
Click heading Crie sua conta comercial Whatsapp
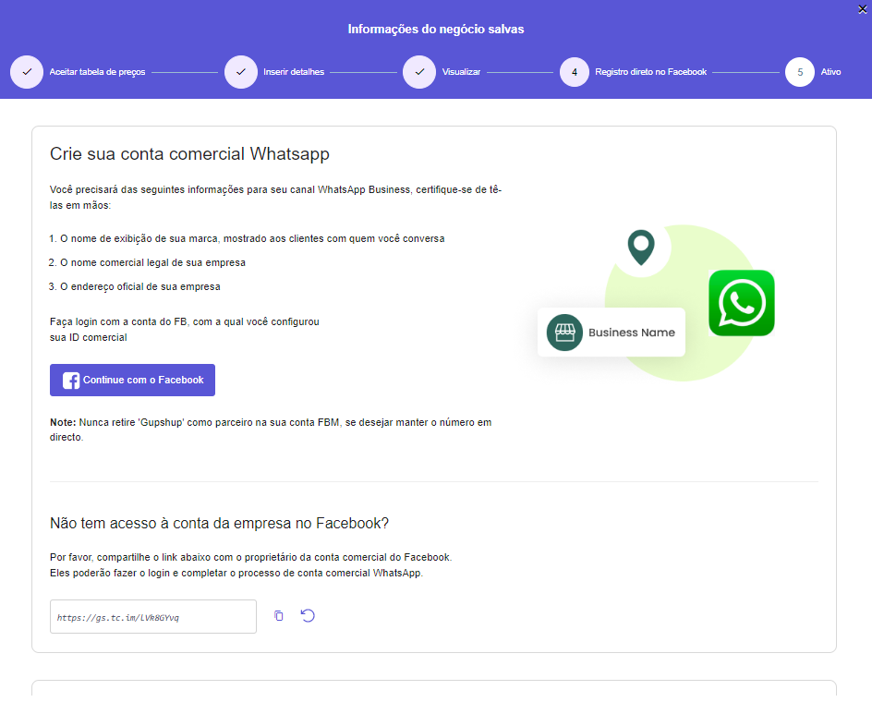[189, 153]
